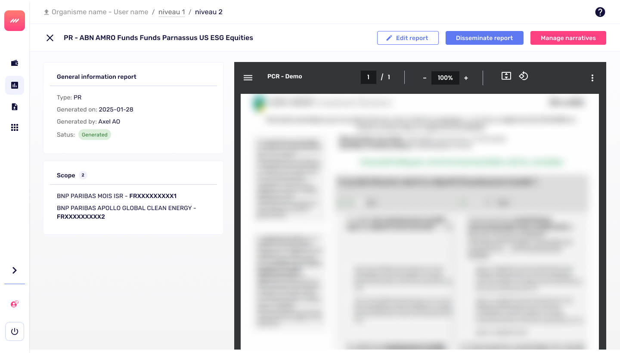Open the niveau 1 breadcrumb link

(x=172, y=12)
